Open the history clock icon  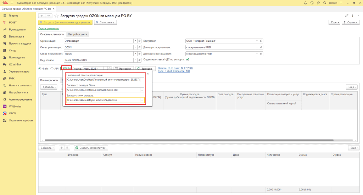click(312, 3)
